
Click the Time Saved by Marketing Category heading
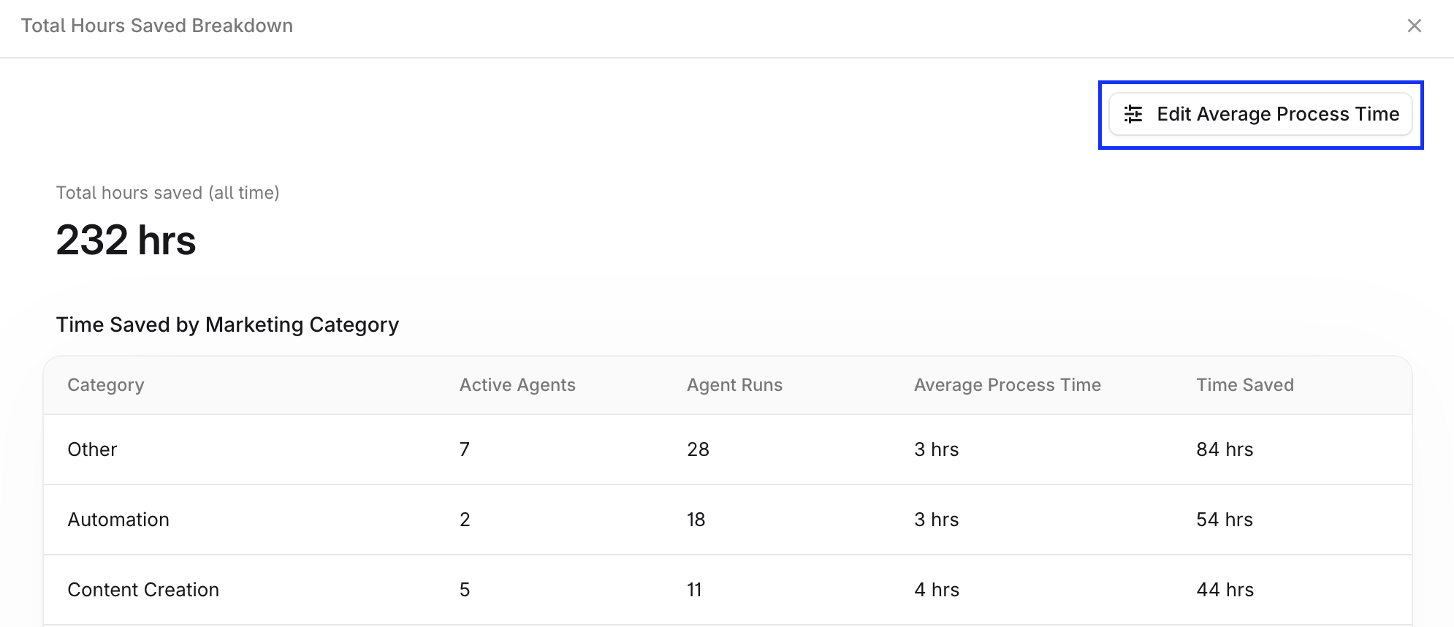(x=227, y=324)
